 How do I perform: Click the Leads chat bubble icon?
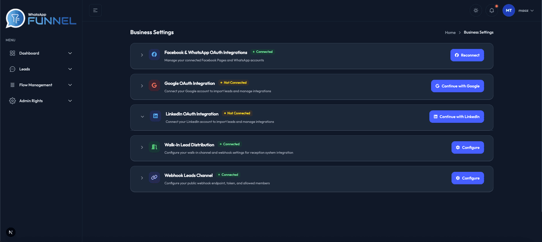13,69
